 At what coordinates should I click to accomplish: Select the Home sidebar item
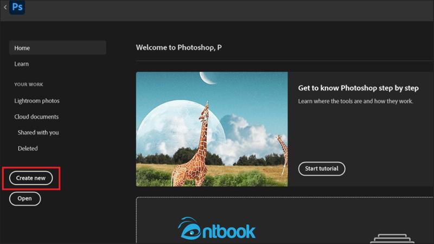coord(58,48)
